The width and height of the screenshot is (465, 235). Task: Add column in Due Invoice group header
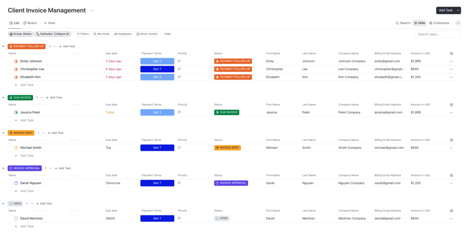coord(451,105)
